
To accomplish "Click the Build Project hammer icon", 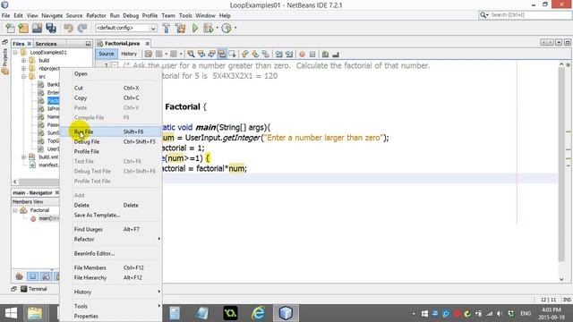I will point(167,28).
